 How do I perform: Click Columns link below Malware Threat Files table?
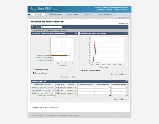117,99
